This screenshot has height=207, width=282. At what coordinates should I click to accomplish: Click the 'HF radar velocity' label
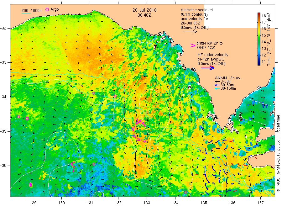point(213,55)
